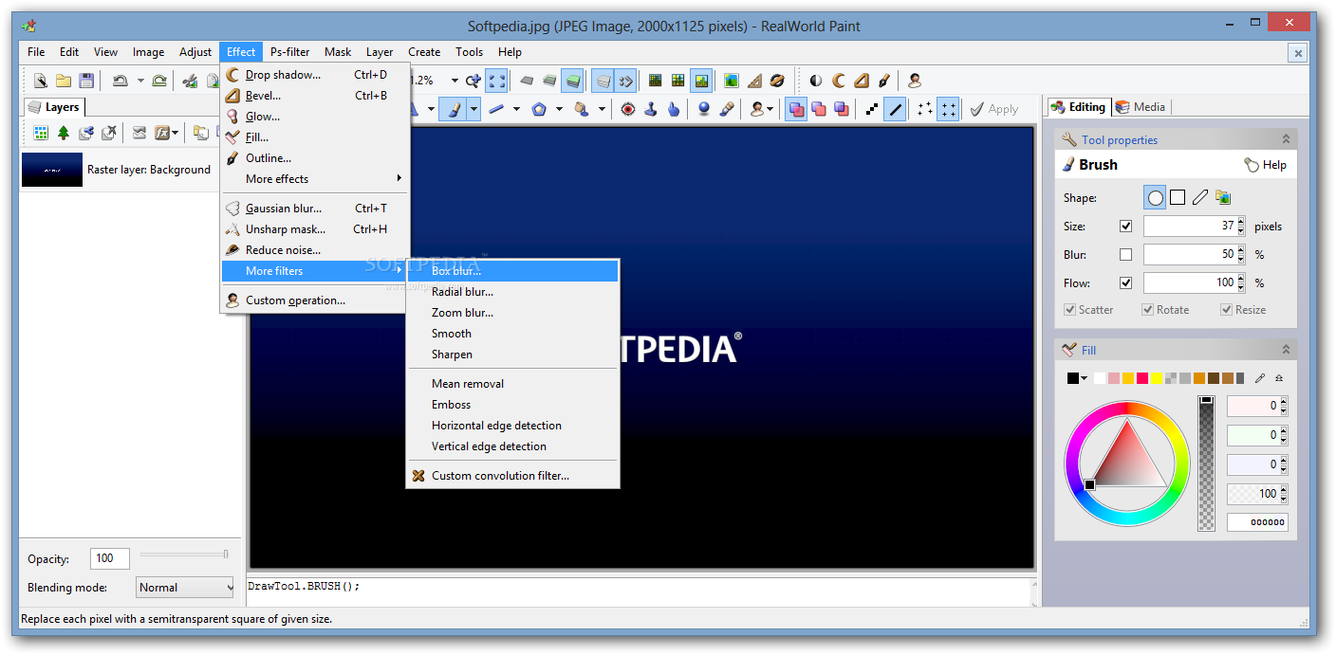Click the Undo arrow icon
Screen dimensions: 1336x655
(121, 81)
